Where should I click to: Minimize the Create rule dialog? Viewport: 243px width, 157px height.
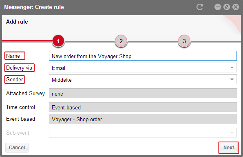[218, 7]
